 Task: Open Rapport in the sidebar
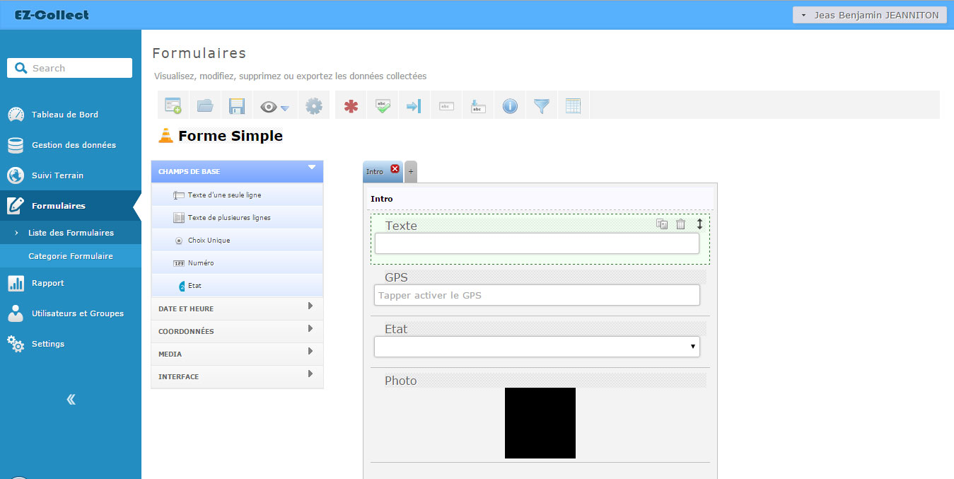pyautogui.click(x=47, y=283)
